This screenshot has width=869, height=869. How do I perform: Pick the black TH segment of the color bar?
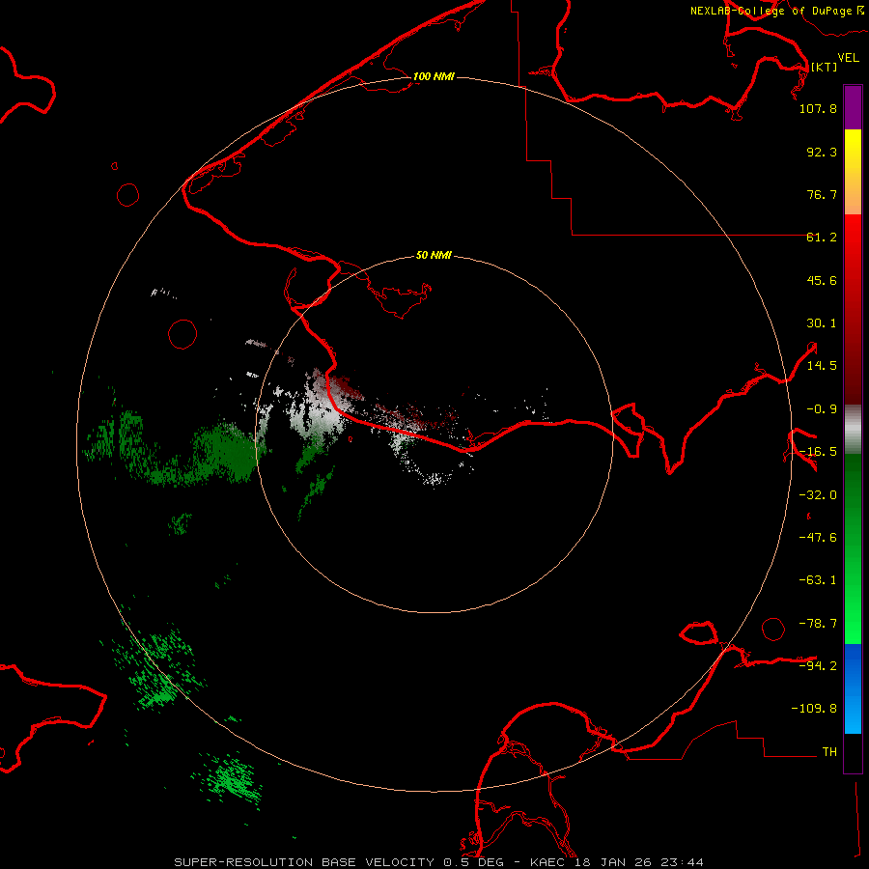853,753
